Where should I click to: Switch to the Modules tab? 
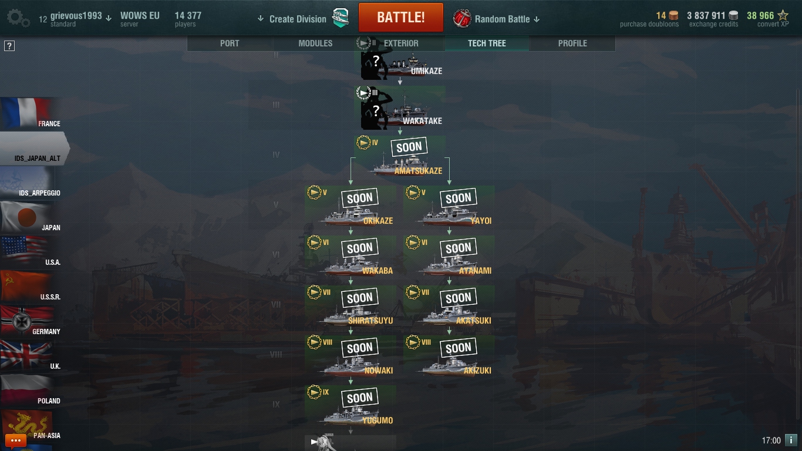pos(315,43)
